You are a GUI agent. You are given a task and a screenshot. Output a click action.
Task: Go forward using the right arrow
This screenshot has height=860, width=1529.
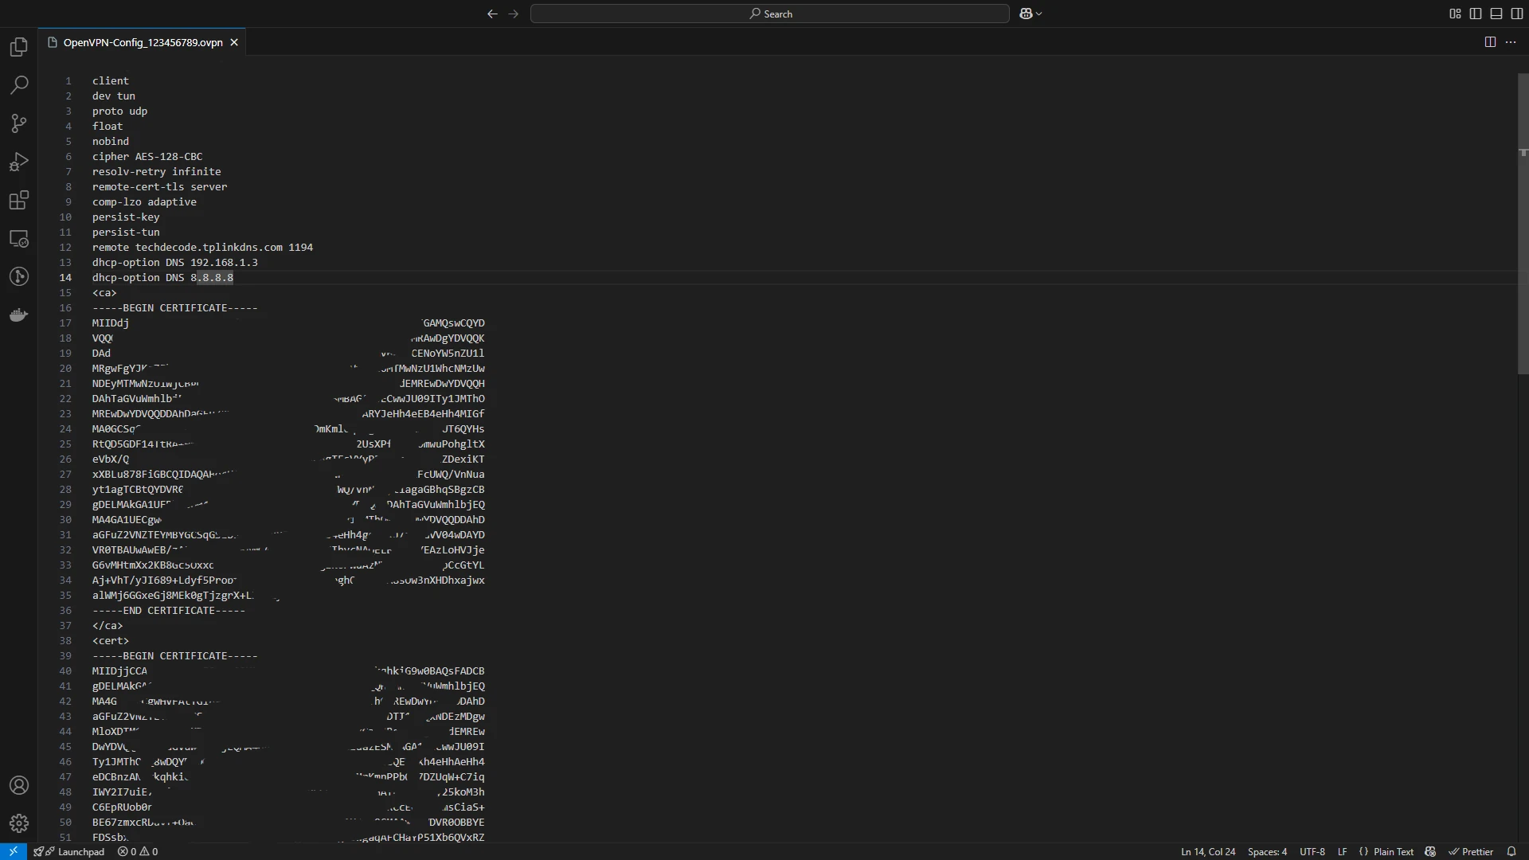tap(513, 14)
